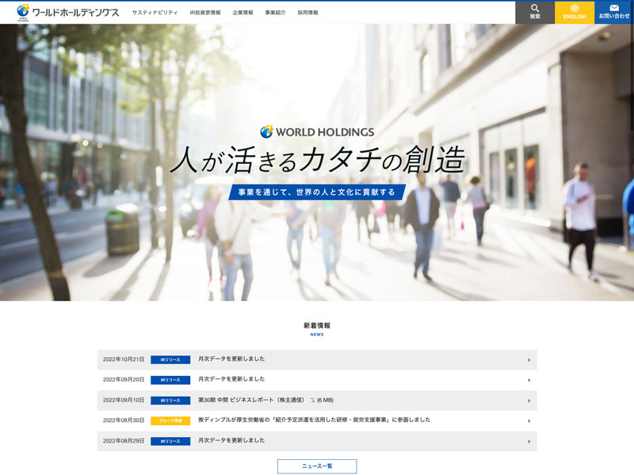Open the IR投資家情報 menu

pyautogui.click(x=205, y=13)
